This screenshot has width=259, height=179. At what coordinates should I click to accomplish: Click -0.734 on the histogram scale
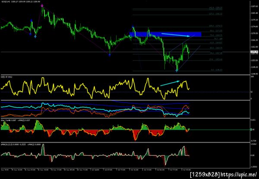click(x=254, y=141)
